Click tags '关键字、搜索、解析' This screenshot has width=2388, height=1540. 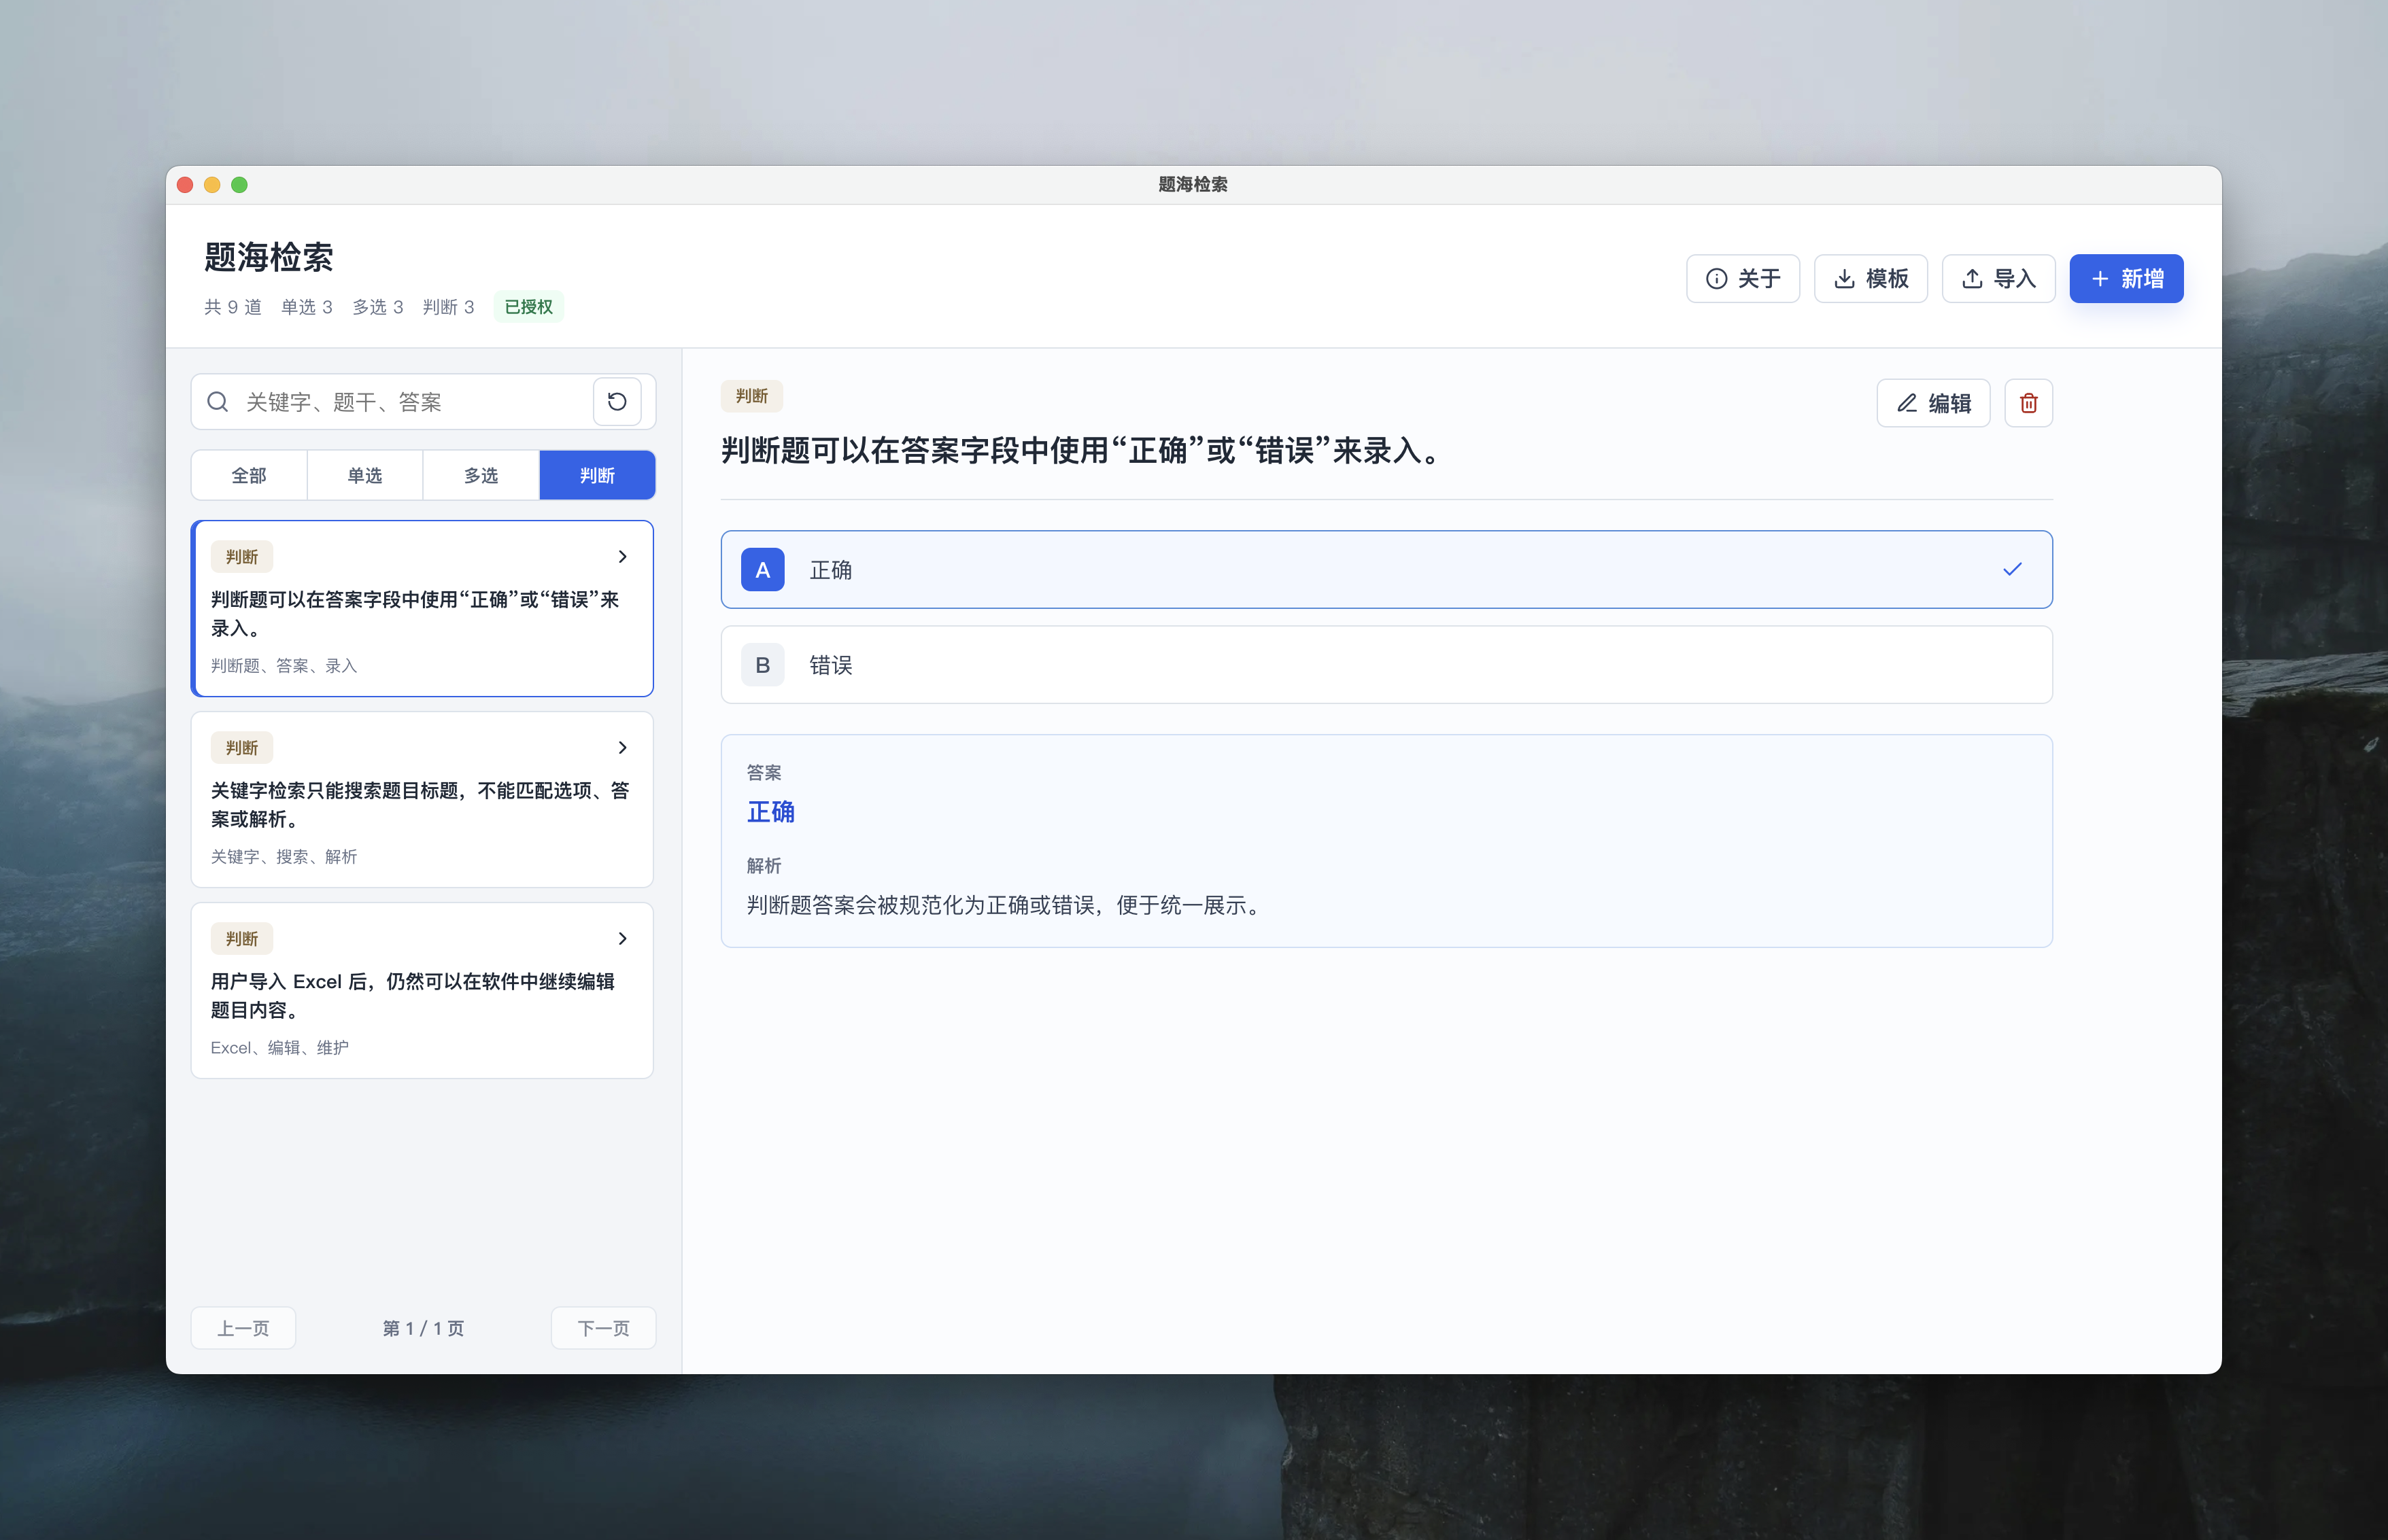click(x=283, y=857)
